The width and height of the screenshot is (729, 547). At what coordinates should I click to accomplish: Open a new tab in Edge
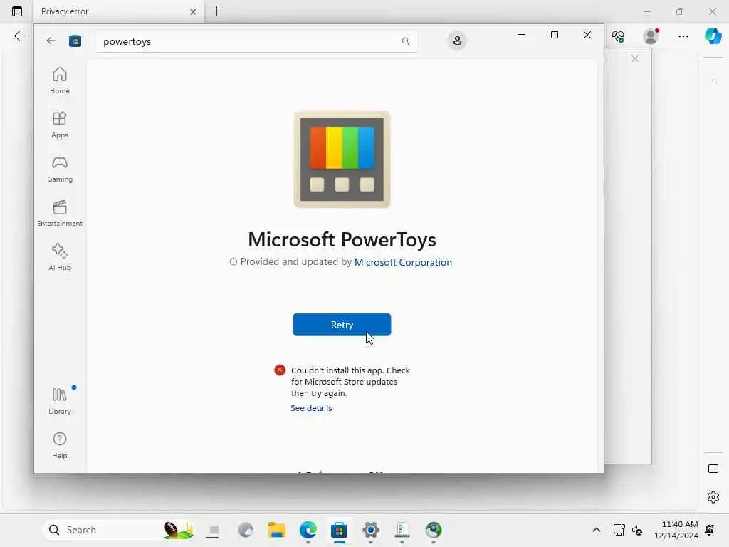click(x=216, y=11)
